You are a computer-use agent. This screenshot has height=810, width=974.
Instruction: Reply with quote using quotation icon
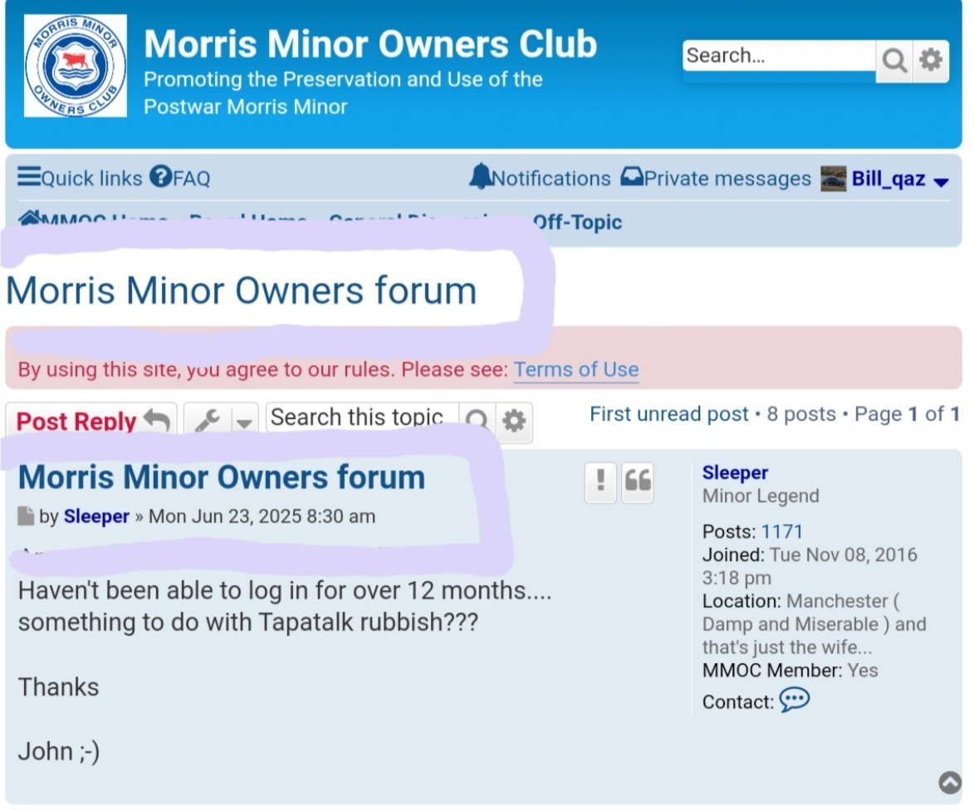pos(638,481)
